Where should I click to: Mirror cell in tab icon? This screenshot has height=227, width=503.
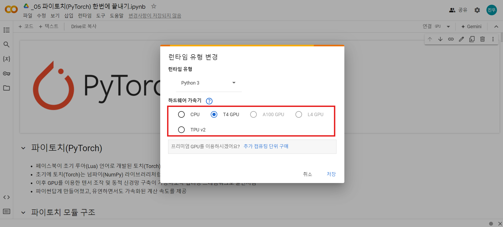click(472, 39)
